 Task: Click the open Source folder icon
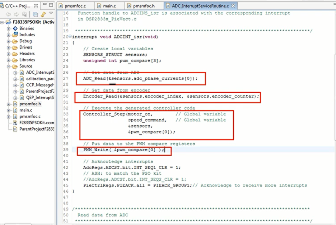point(15,67)
